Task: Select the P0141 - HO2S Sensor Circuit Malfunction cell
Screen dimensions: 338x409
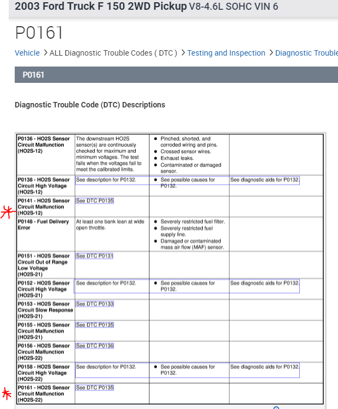Action: [x=46, y=207]
